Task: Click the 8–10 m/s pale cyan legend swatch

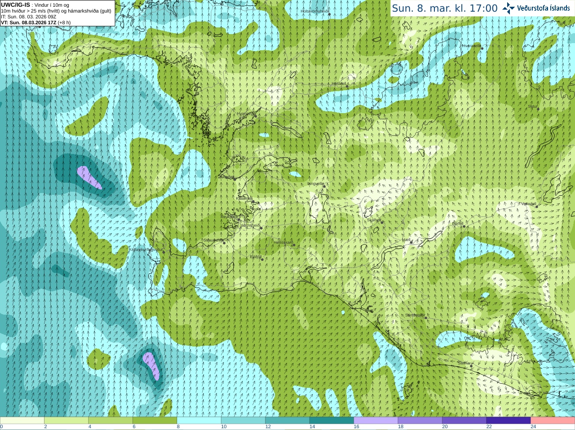Action: point(199,421)
